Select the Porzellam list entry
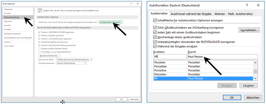 pyautogui.click(x=203, y=66)
